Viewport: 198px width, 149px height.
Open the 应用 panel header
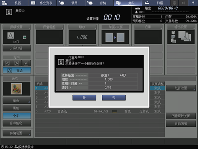click(148, 27)
